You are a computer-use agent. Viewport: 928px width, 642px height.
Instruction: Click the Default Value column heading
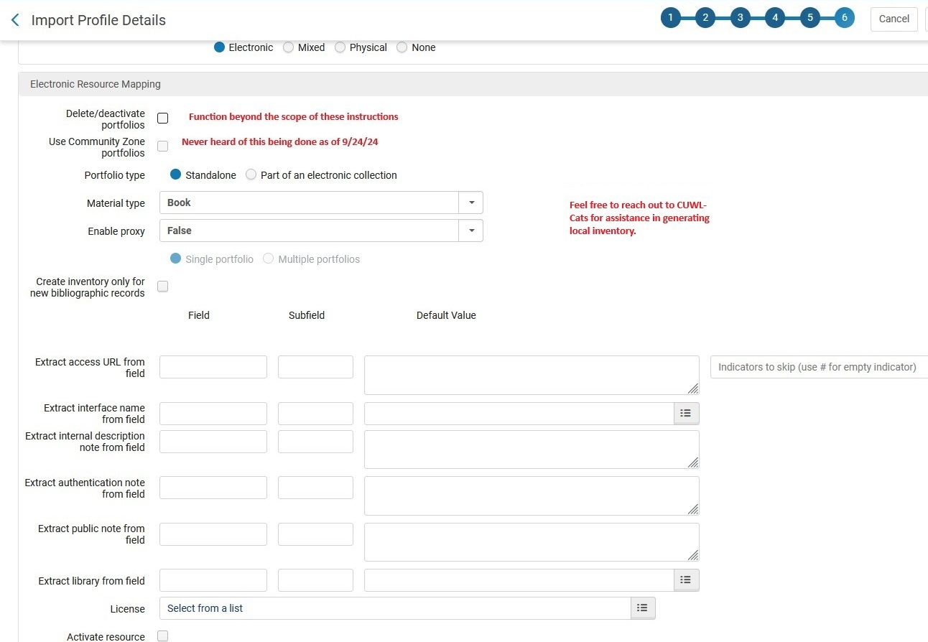tap(446, 315)
